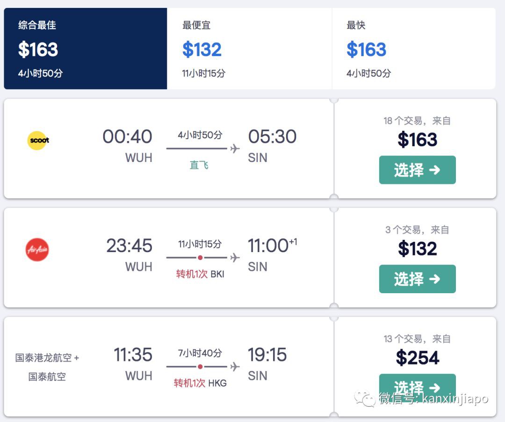Click the WeChat logo watermark

(364, 399)
